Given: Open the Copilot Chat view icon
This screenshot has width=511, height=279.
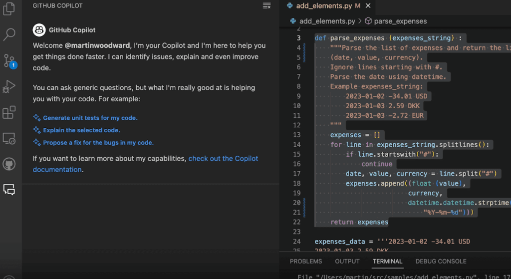Looking at the screenshot, I should 9,189.
